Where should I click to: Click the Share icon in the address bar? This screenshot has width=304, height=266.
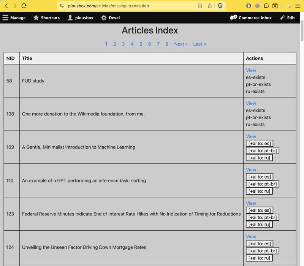click(x=209, y=6)
